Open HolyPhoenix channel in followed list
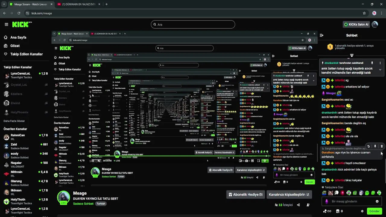The width and height of the screenshot is (386, 217). click(26, 112)
